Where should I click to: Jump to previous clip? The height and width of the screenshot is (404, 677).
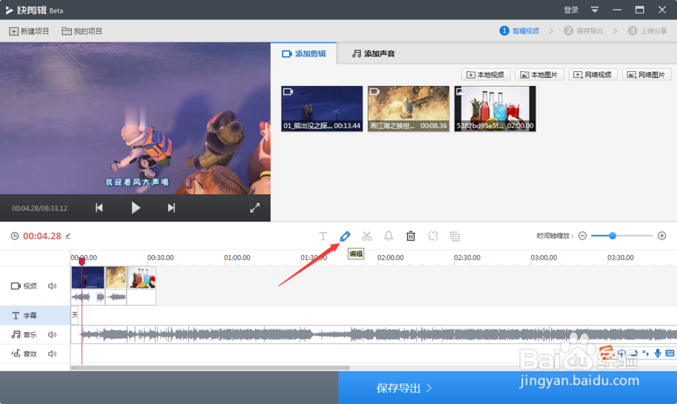coord(99,208)
